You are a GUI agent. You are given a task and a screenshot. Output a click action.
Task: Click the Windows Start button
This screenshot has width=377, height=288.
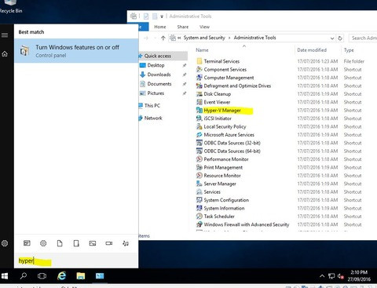5,276
